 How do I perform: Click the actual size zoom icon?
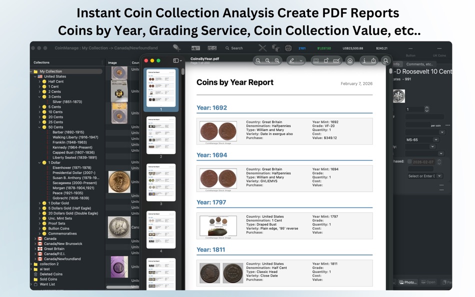tap(267, 60)
